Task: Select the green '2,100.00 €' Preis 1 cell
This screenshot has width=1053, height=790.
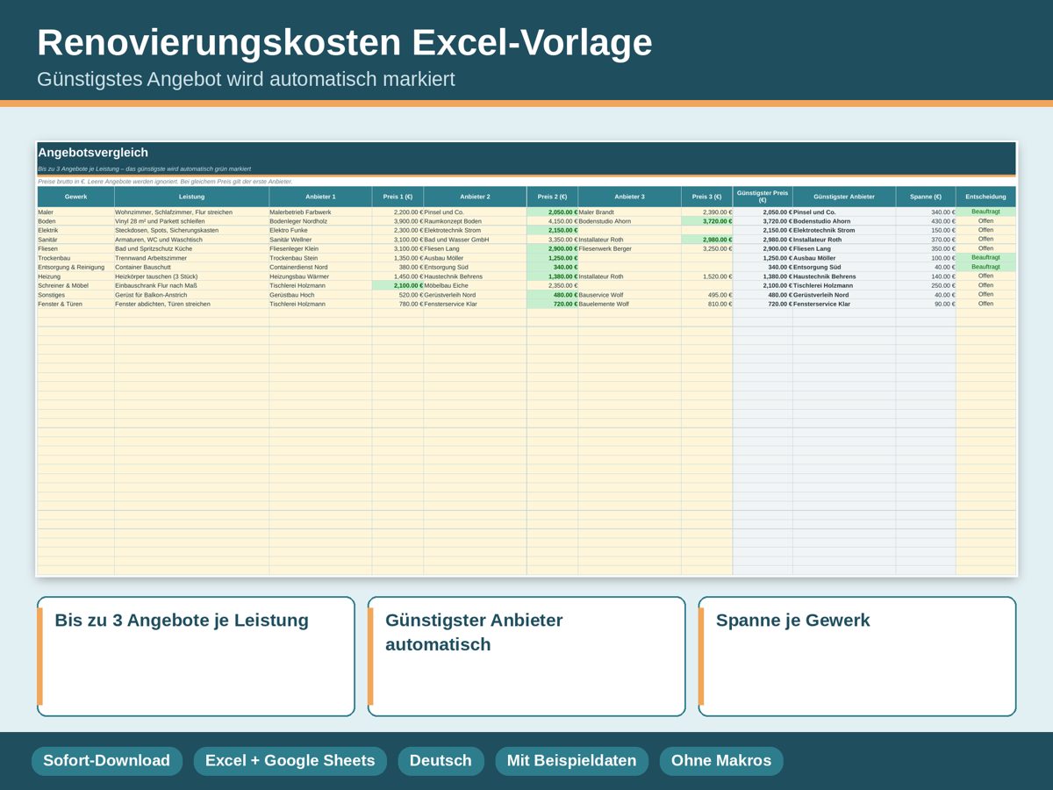Action: 398,286
